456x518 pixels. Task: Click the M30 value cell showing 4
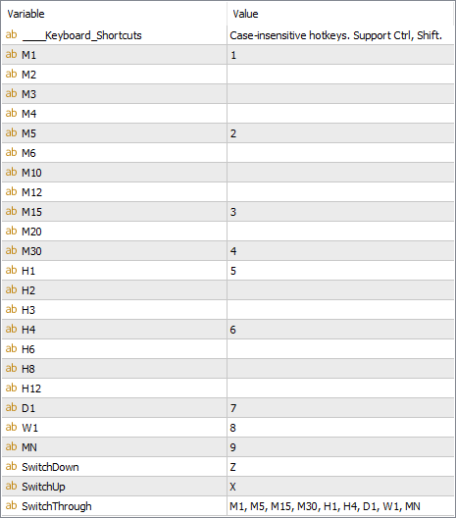tap(340, 251)
